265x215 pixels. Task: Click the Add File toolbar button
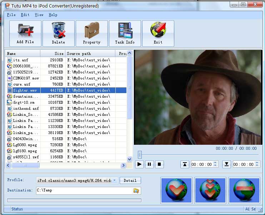pos(25,34)
